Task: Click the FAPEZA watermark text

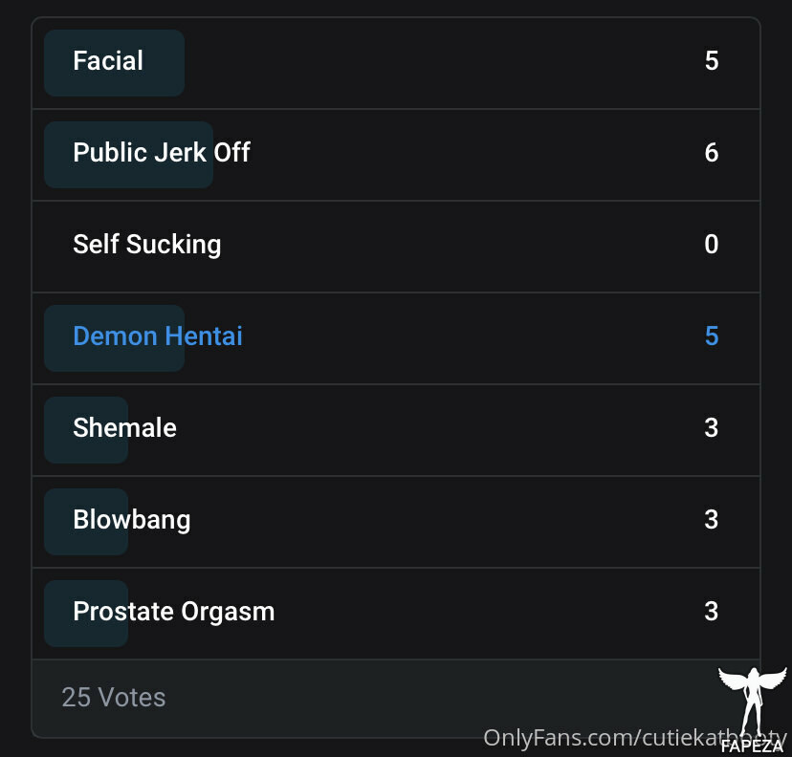Action: coord(752,746)
